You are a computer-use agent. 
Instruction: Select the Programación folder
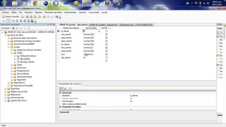[23, 71]
